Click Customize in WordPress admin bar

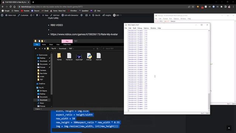(23, 15)
